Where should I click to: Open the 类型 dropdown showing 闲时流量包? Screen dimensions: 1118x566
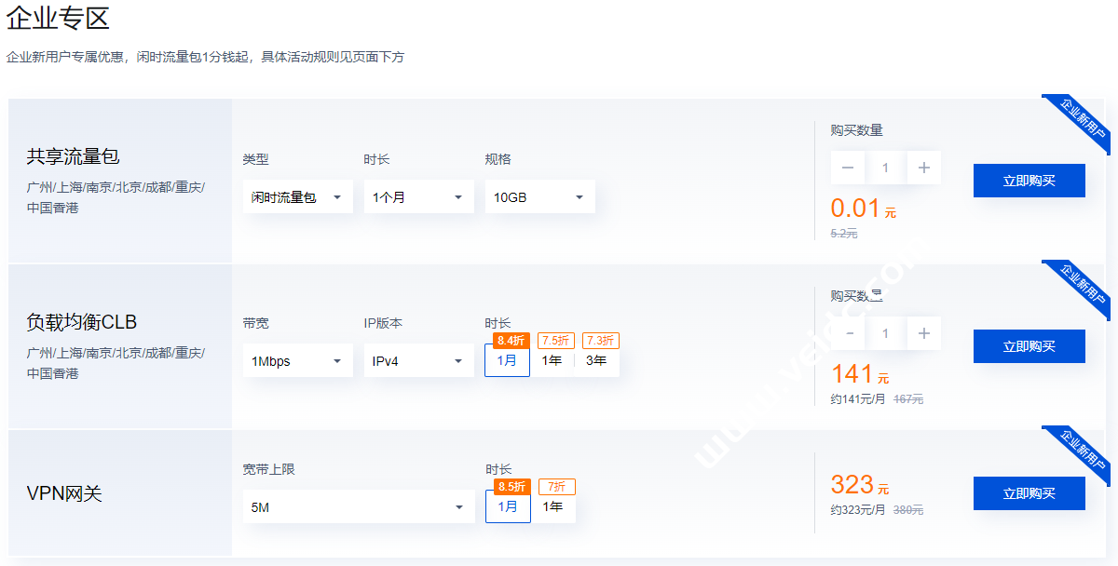pos(298,197)
